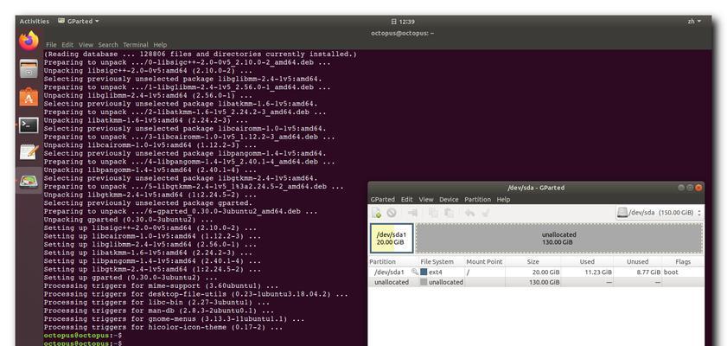Image resolution: width=727 pixels, height=346 pixels.
Task: Click Undo last operation icon in GParted
Action: click(x=469, y=213)
